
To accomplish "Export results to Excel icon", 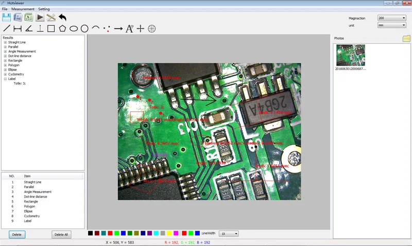I will point(29,17).
